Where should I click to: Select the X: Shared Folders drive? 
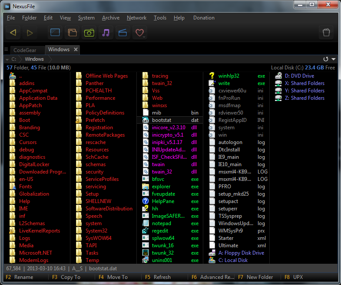click(x=305, y=83)
